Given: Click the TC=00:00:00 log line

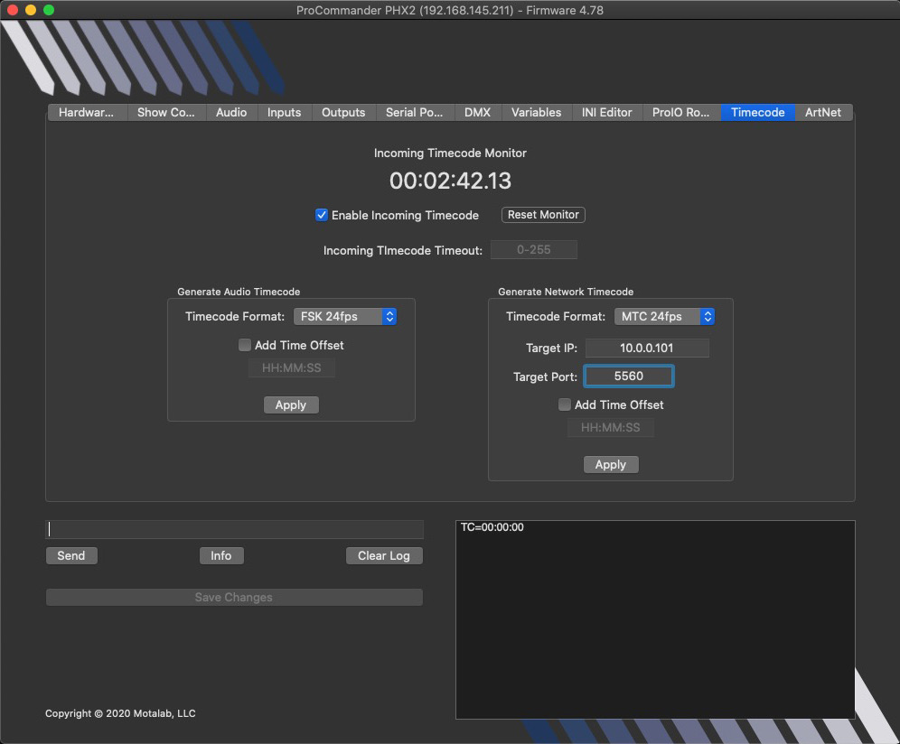Looking at the screenshot, I should point(492,527).
